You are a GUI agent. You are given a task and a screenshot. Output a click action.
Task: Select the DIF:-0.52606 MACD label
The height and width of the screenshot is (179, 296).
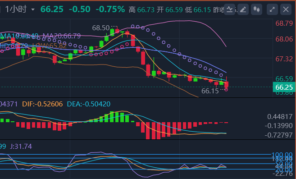[42, 104]
